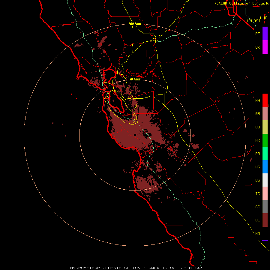Click the WS legend label
This screenshot has height=270, width=270.
tap(257, 167)
